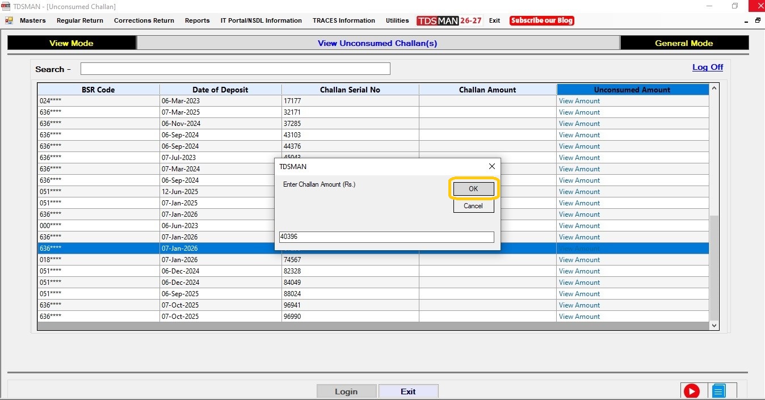Click into the Search box

[235, 69]
